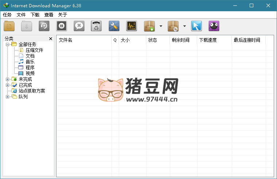This screenshot has width=277, height=179.
Task: Open the 下载 menu
Action: 35,15
